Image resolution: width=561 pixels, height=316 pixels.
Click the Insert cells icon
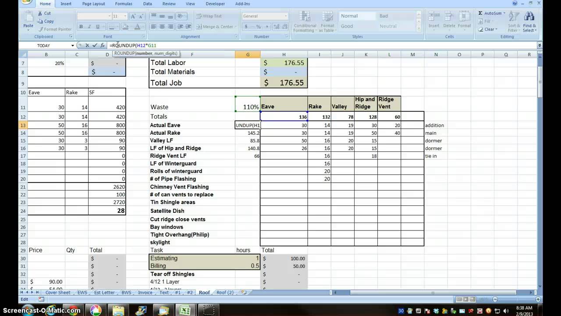434,16
